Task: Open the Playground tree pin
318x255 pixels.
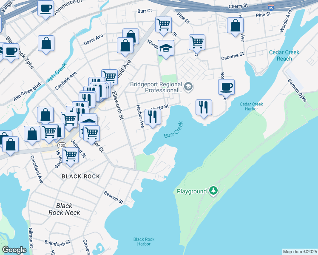Action: click(x=213, y=191)
